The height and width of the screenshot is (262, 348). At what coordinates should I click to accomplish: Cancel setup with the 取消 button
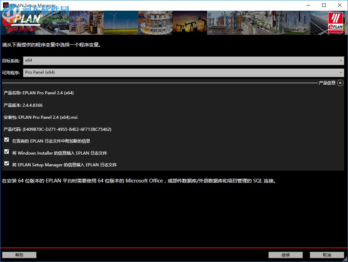(x=327, y=255)
